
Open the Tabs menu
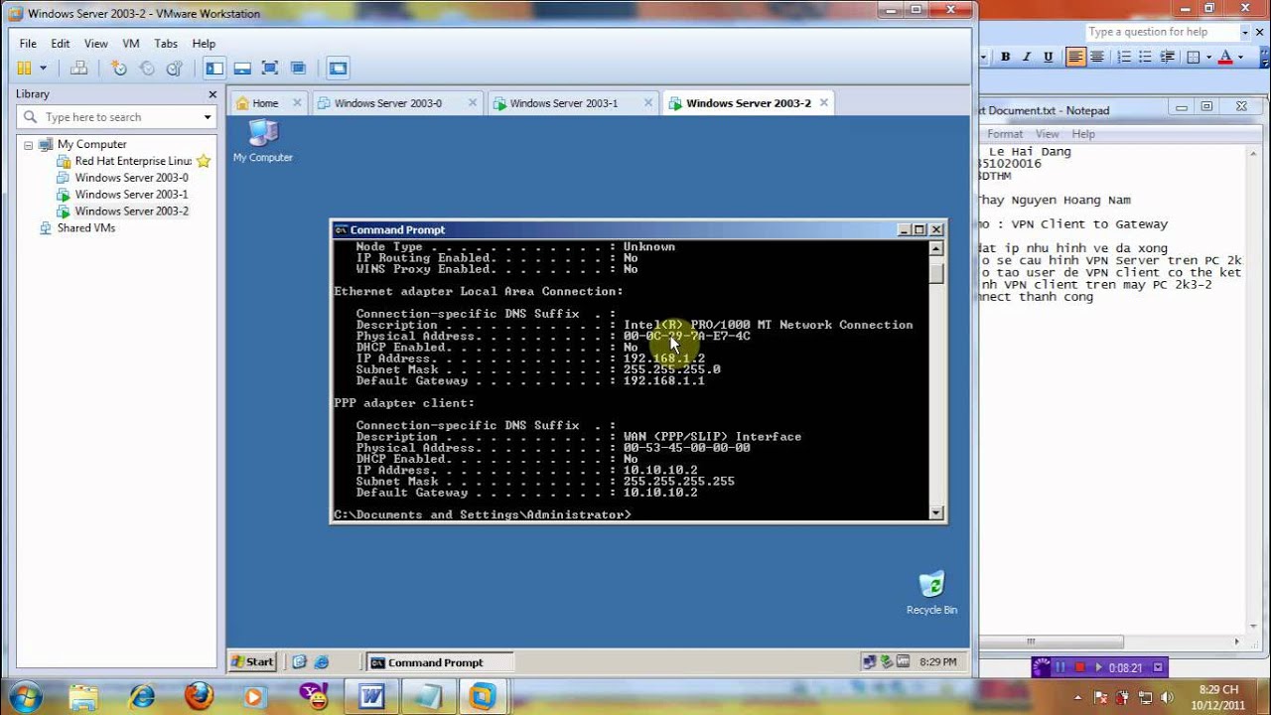166,44
